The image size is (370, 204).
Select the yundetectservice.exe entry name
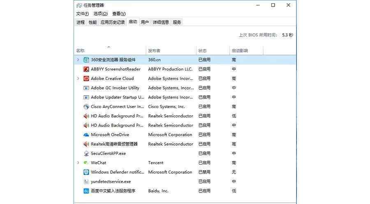(x=111, y=181)
